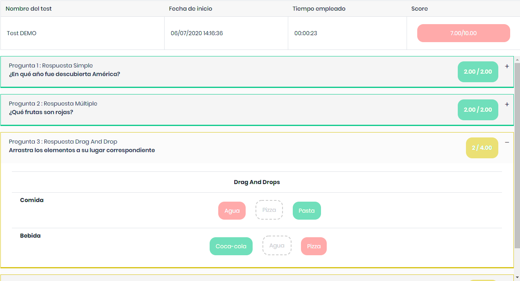The height and width of the screenshot is (281, 520).
Task: Click the 'Nombre del test' column header
Action: click(29, 9)
